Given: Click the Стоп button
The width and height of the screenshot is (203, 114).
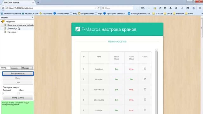Looking at the screenshot, I should click(18, 83).
